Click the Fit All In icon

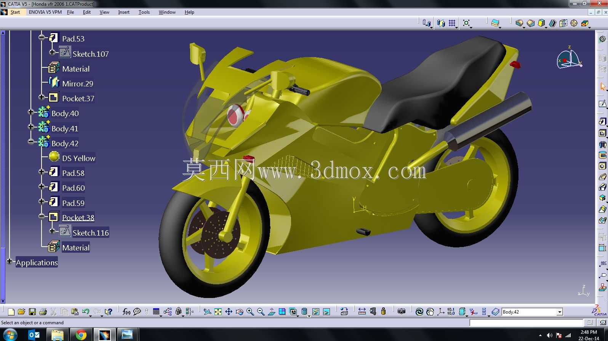(x=218, y=312)
